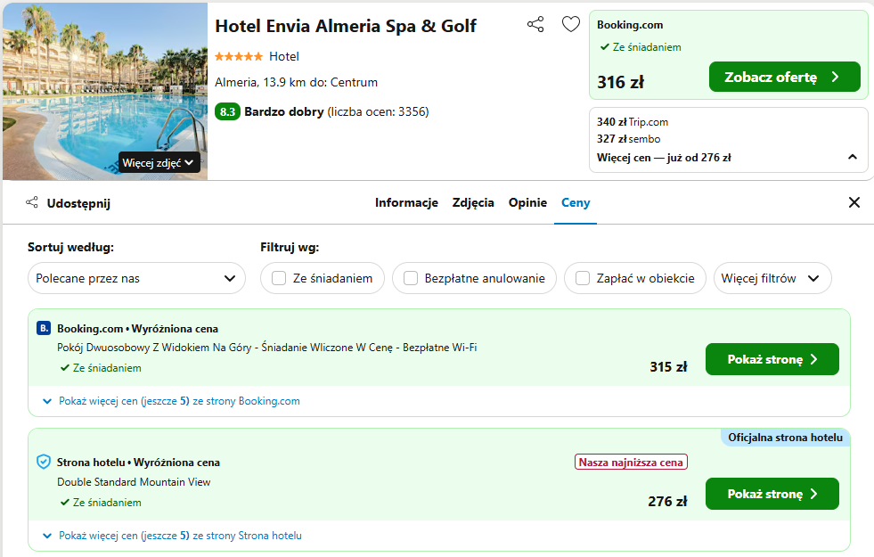The image size is (874, 557).
Task: Click the 316 zł price in the Booking.com box
Action: tap(620, 82)
